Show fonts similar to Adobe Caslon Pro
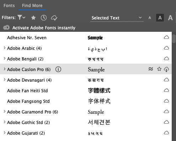Screen dimensions: 176x141 (151, 69)
